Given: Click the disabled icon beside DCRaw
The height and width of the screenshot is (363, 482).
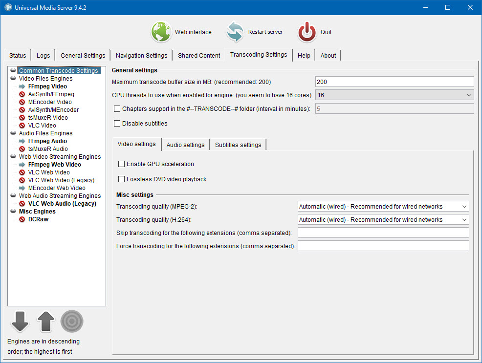Looking at the screenshot, I should point(22,219).
